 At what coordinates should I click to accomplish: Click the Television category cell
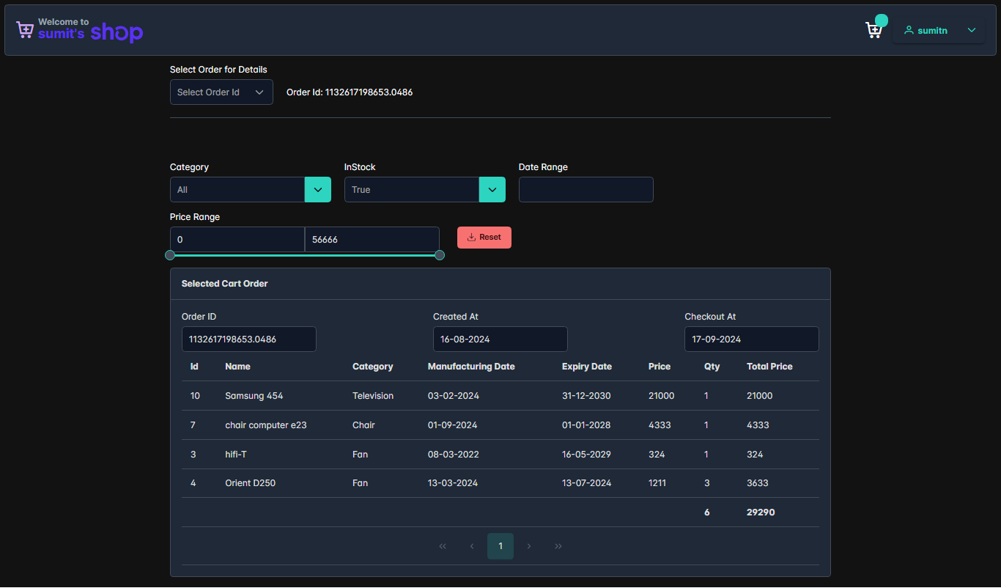pos(373,396)
